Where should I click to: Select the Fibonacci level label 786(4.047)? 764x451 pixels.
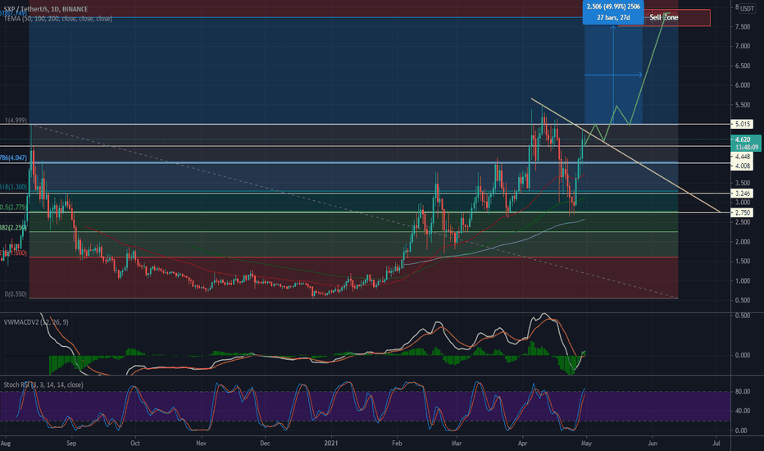point(14,158)
